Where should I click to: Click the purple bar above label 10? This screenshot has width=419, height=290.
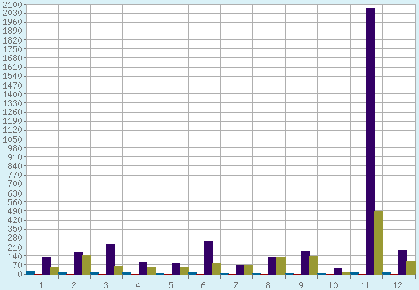click(x=338, y=271)
